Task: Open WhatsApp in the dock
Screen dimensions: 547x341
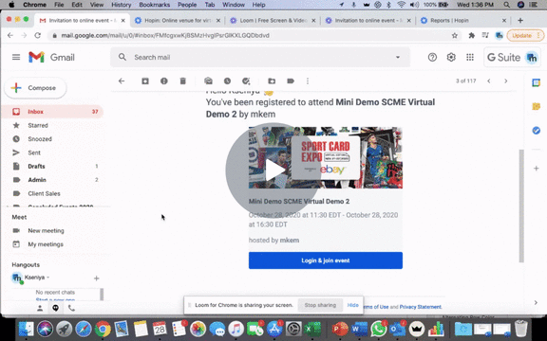Action: pyautogui.click(x=379, y=329)
